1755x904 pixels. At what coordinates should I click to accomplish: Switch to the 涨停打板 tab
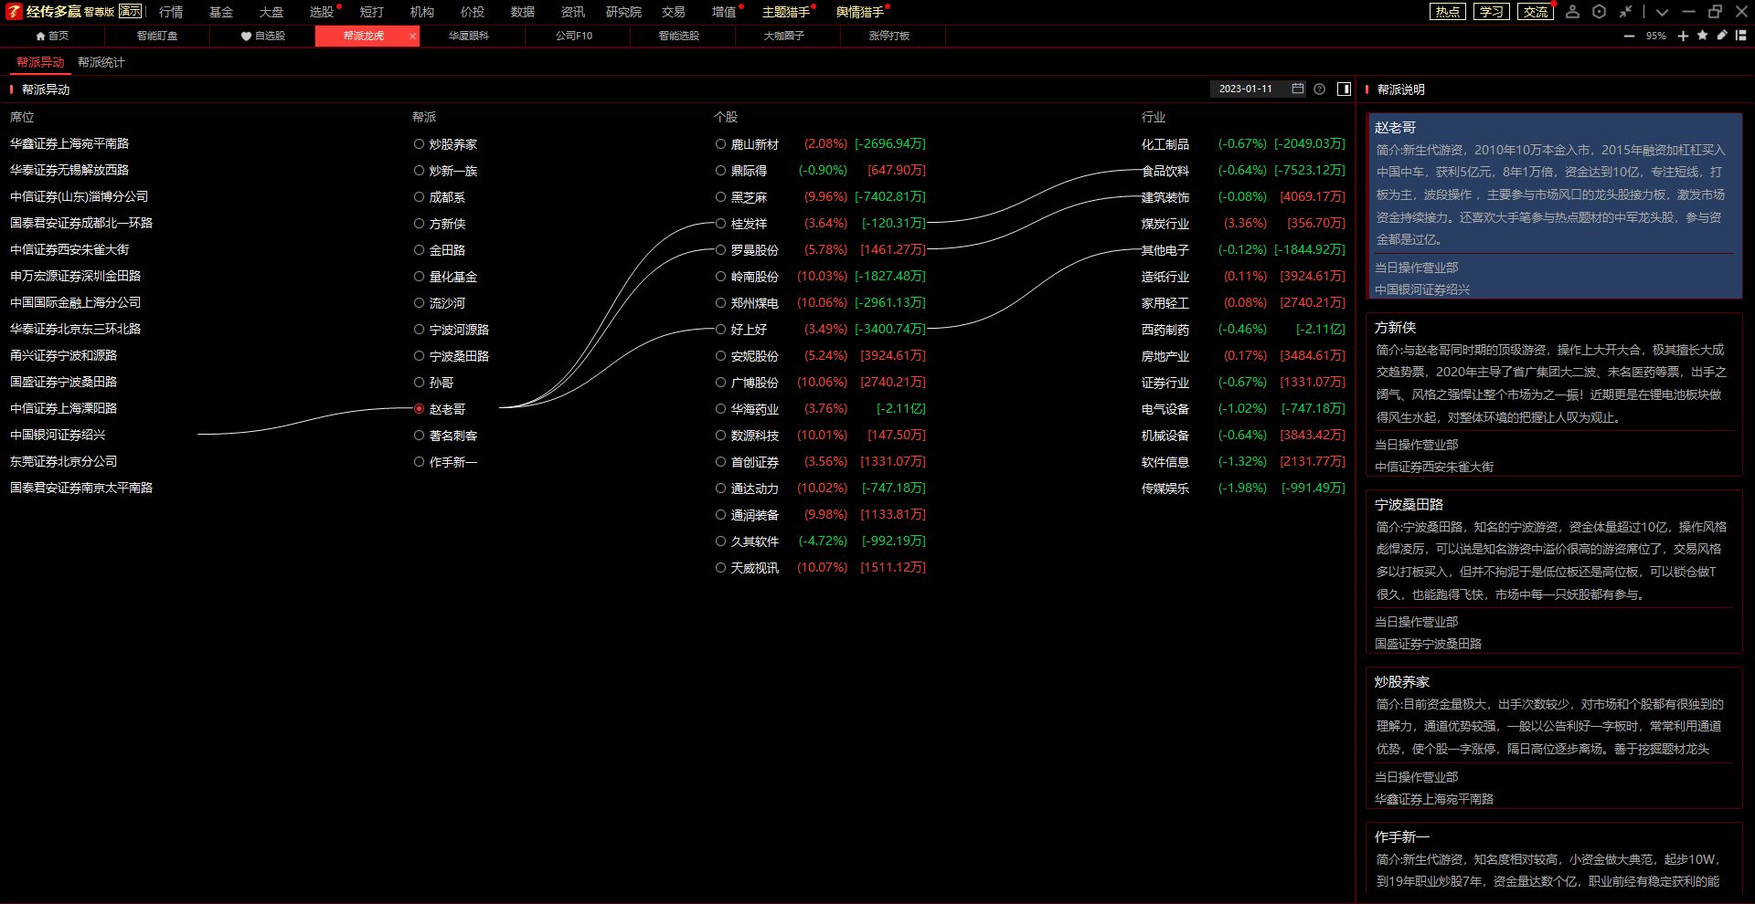888,36
